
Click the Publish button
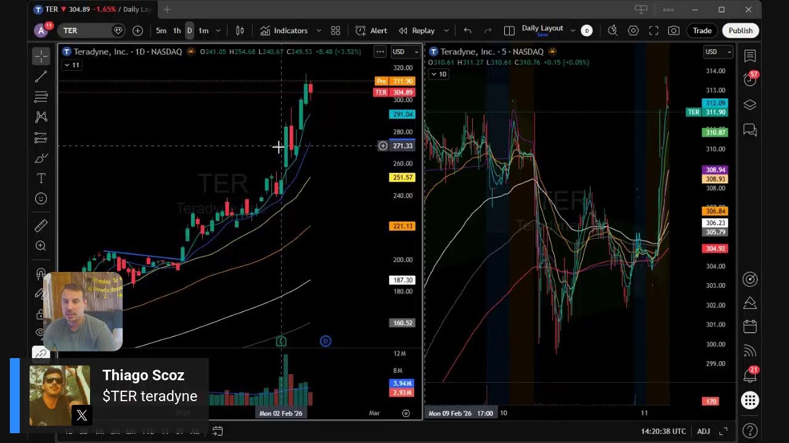(x=740, y=31)
